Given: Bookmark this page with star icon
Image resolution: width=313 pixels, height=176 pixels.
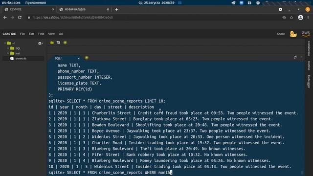Looking at the screenshot, I should 291,18.
